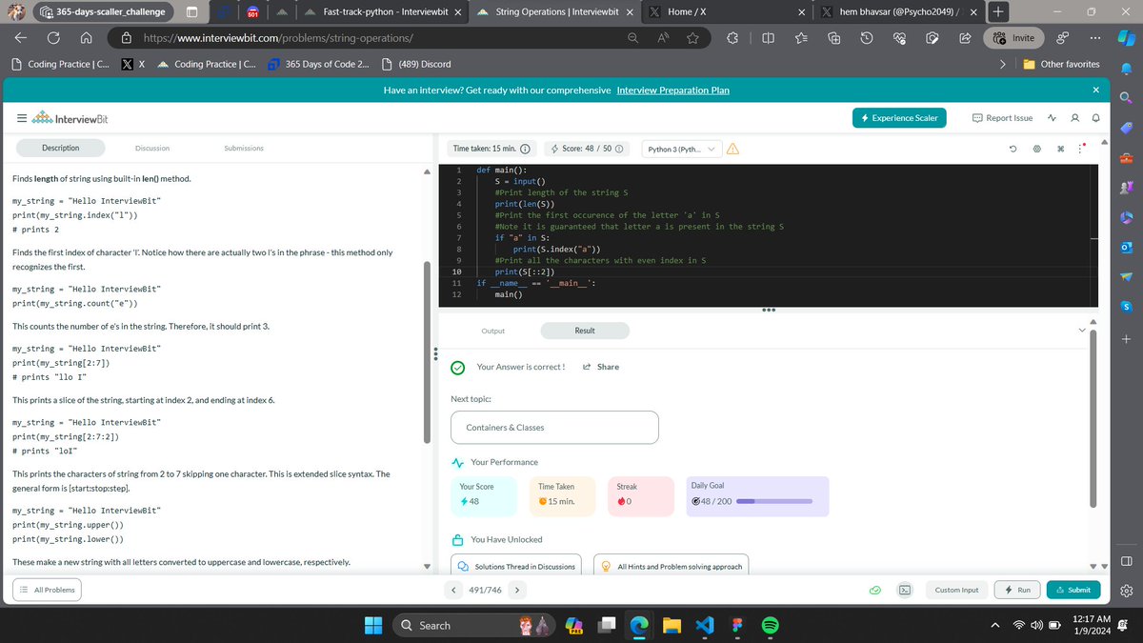Open Edge settings and more ellipsis
1143x643 pixels.
1095,38
